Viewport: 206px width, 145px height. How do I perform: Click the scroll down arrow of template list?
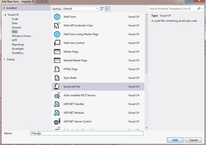pyautogui.click(x=147, y=128)
